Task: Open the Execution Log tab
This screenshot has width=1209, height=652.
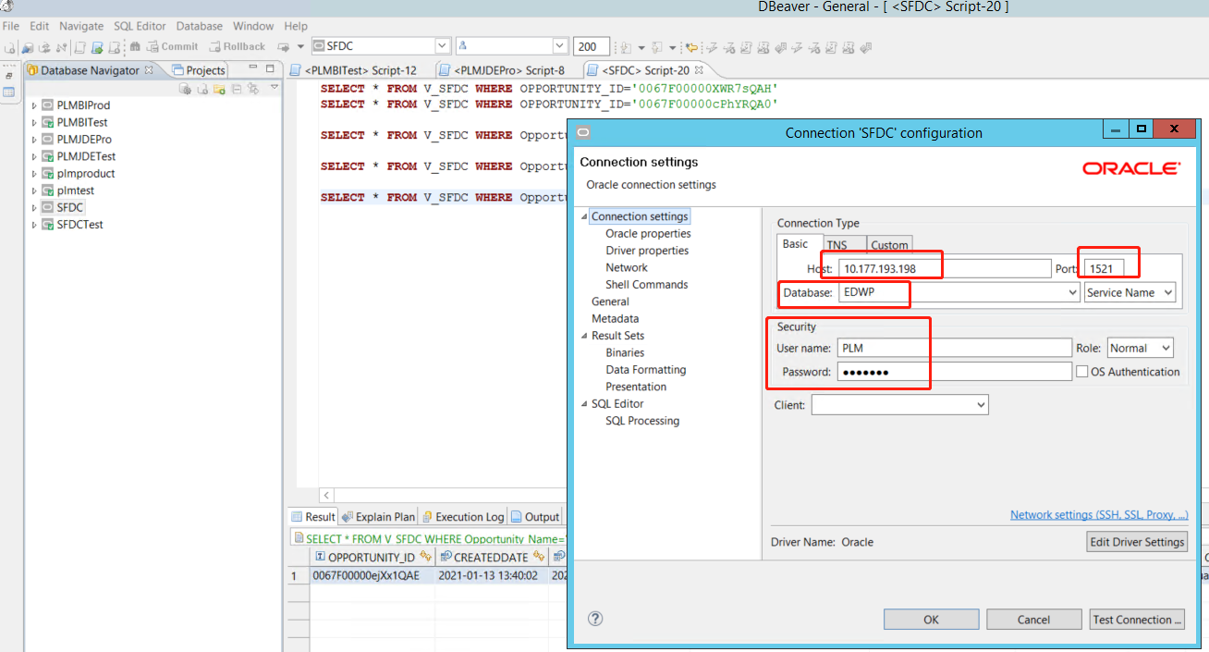Action: point(463,517)
